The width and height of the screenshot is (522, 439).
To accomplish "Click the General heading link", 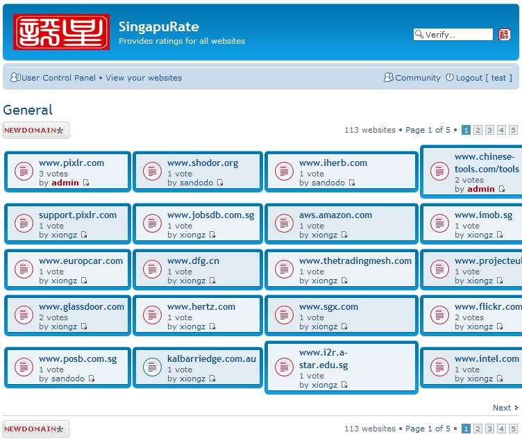I will coord(28,110).
